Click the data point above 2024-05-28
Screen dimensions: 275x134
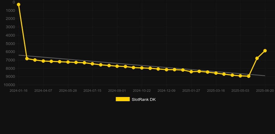coord(68,62)
